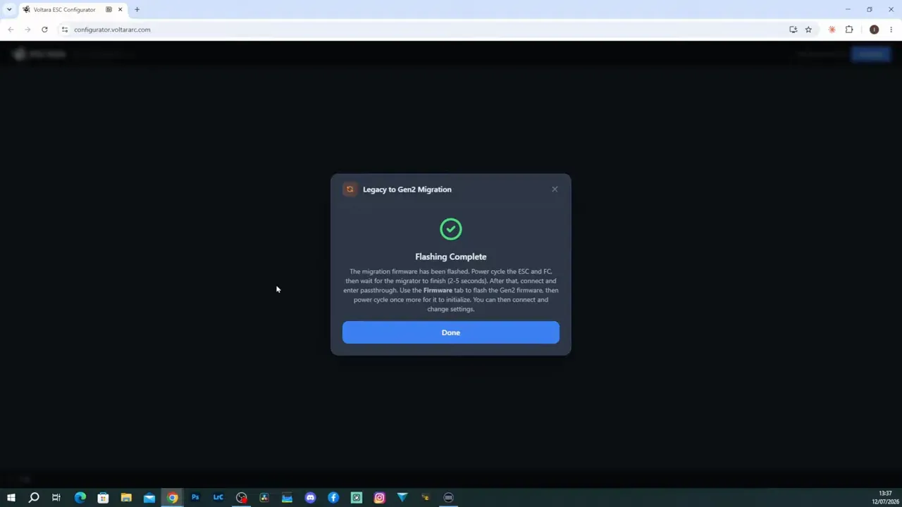This screenshot has height=507, width=902.
Task: Open Windows Search from the taskbar
Action: (x=33, y=498)
